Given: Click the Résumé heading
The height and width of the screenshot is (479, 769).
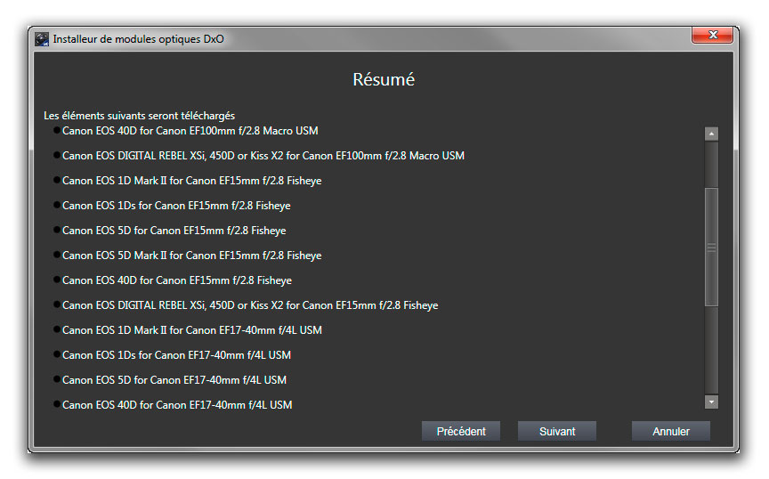Looking at the screenshot, I should tap(384, 79).
